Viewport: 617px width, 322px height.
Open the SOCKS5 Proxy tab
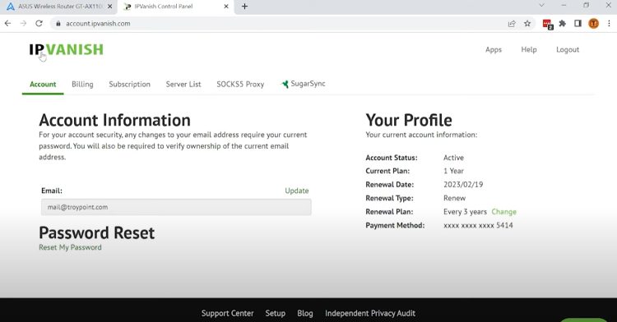240,84
